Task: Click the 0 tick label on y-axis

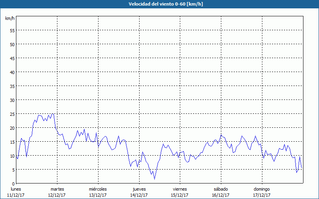Action: [x=13, y=183]
